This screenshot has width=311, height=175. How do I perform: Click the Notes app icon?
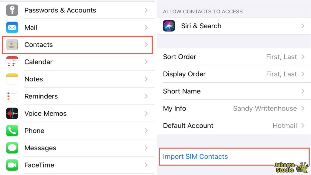pos(12,79)
